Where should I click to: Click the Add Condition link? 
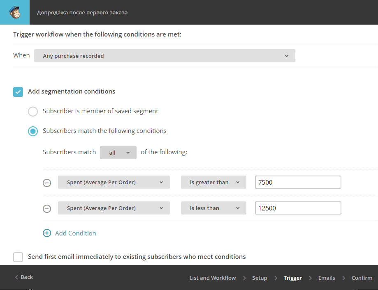click(75, 233)
